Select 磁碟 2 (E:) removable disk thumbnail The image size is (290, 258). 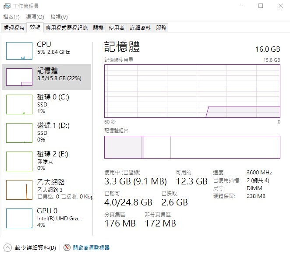click(x=19, y=161)
